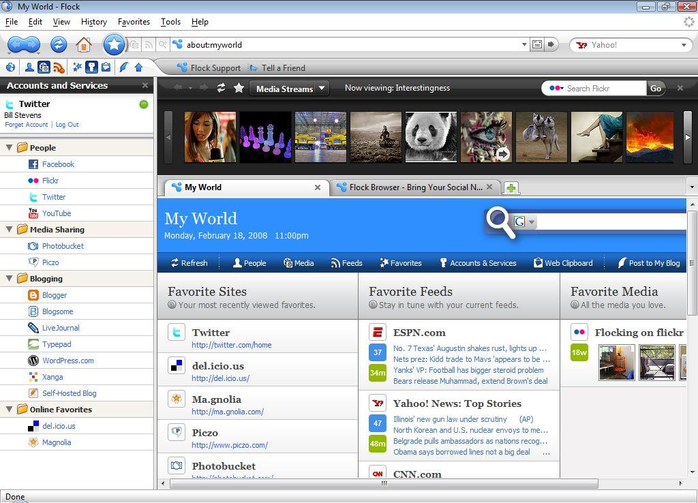Open People sidebar icon in Flock toolbar
The width and height of the screenshot is (698, 503).
tap(29, 67)
